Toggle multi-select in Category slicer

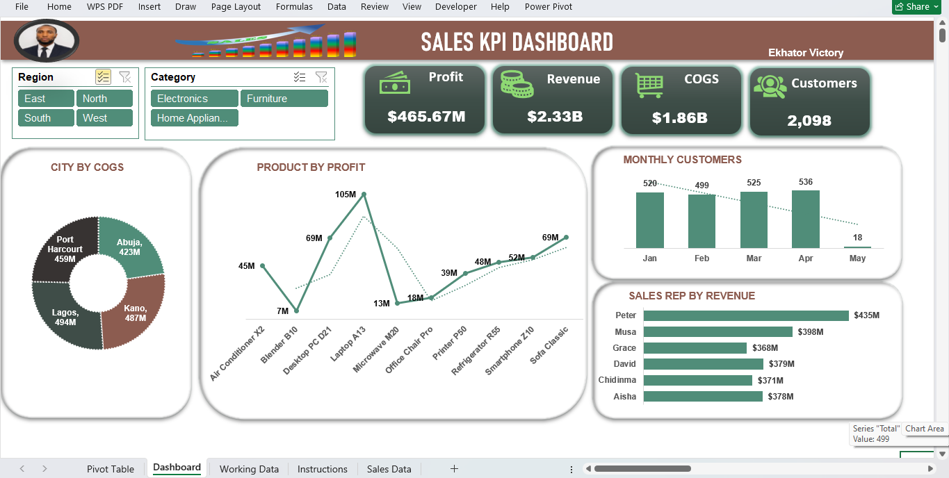(300, 77)
